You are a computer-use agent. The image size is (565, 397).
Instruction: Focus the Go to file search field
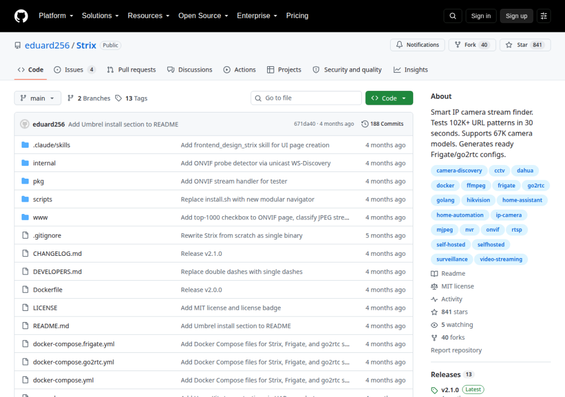click(x=306, y=98)
